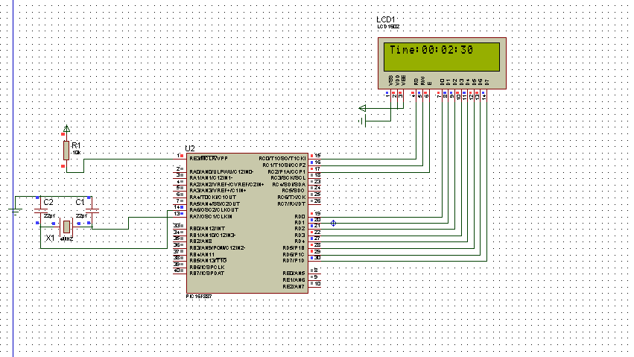Select the U2 reference label
The width and height of the screenshot is (634, 357).
pyautogui.click(x=190, y=148)
